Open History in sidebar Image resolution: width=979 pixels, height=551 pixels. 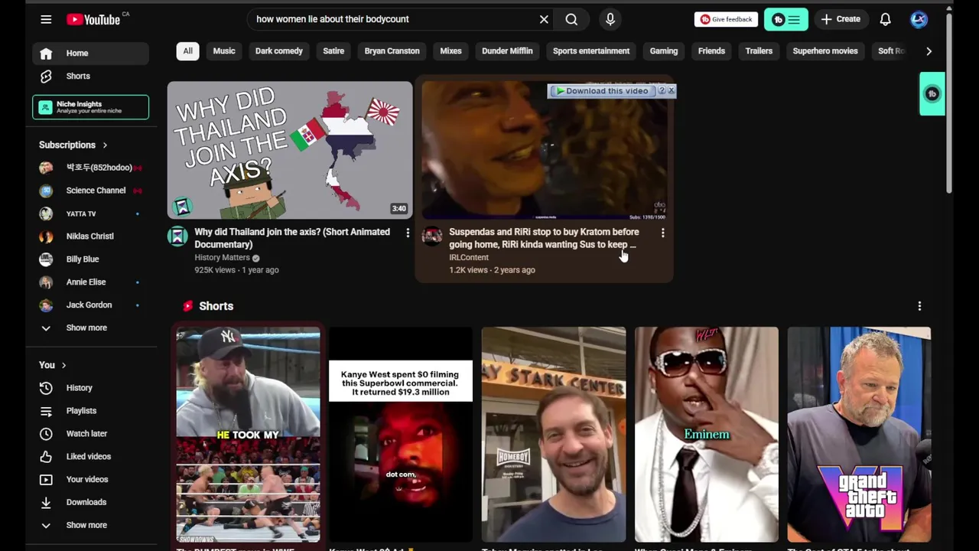point(90,388)
